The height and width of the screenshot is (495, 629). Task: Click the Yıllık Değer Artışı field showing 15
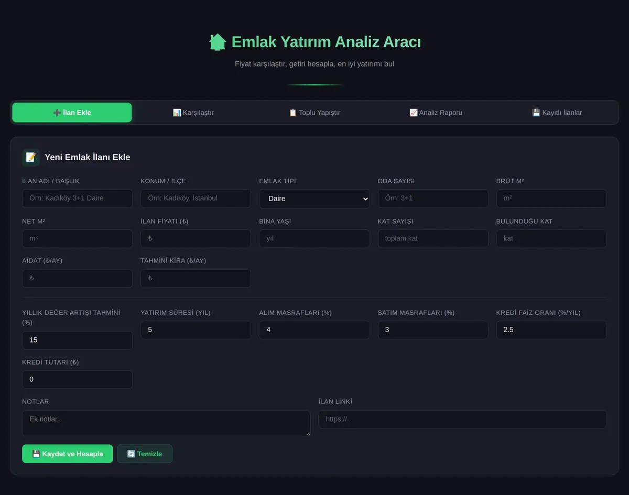pos(77,340)
